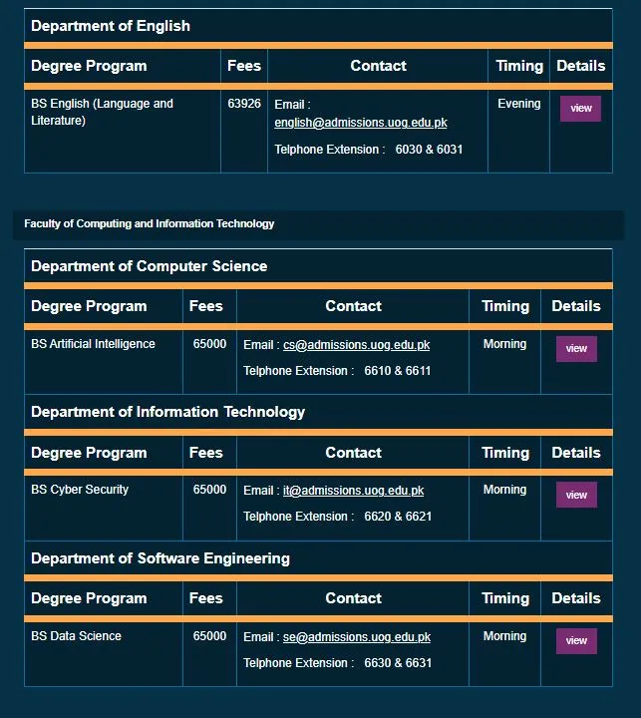Click Morning timing in Data Science row
Image resolution: width=641 pixels, height=718 pixels.
click(505, 636)
